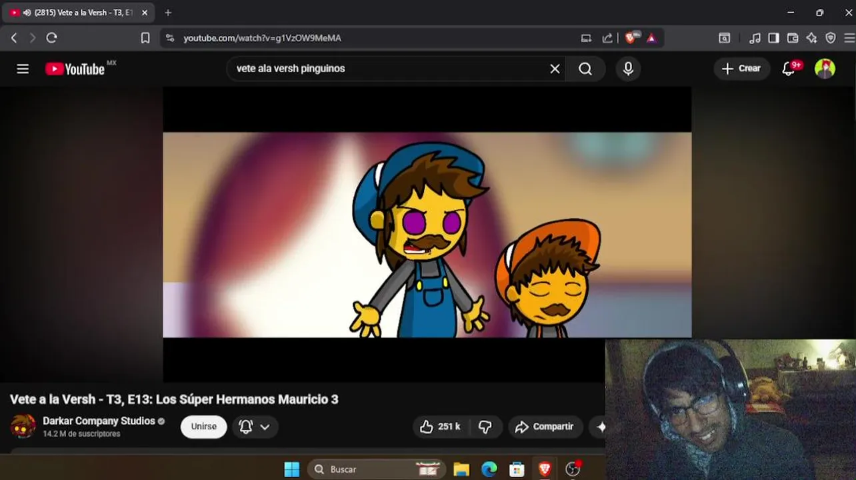The image size is (856, 480).
Task: Reload the current page
Action: [x=51, y=38]
